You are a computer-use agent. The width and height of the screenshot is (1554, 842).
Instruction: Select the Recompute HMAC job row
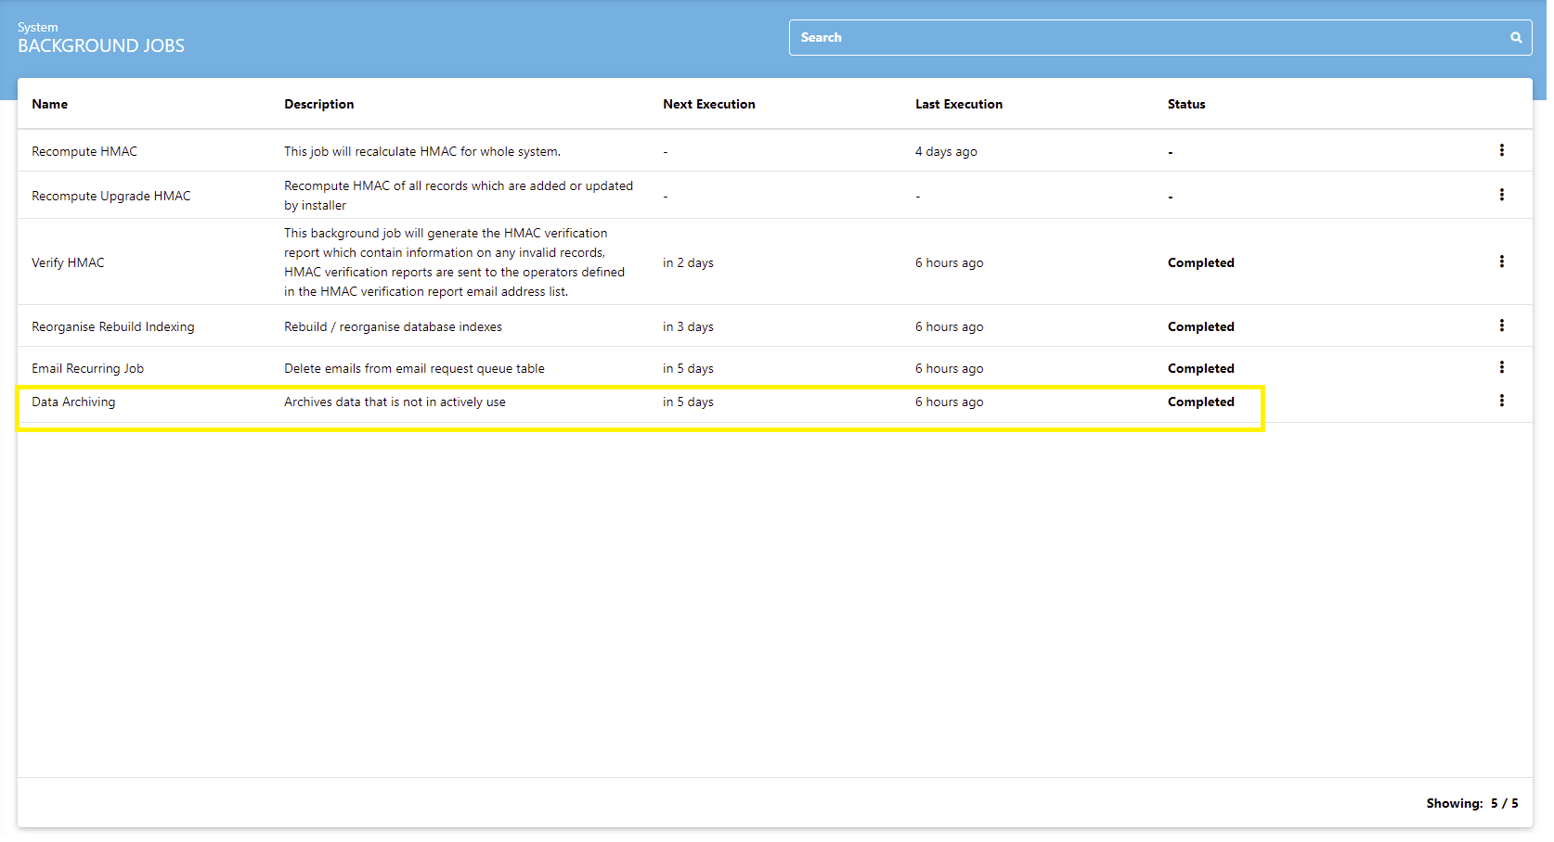pos(84,152)
